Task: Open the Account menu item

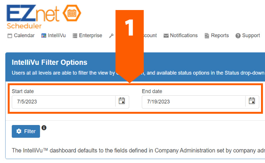Action: (x=150, y=35)
